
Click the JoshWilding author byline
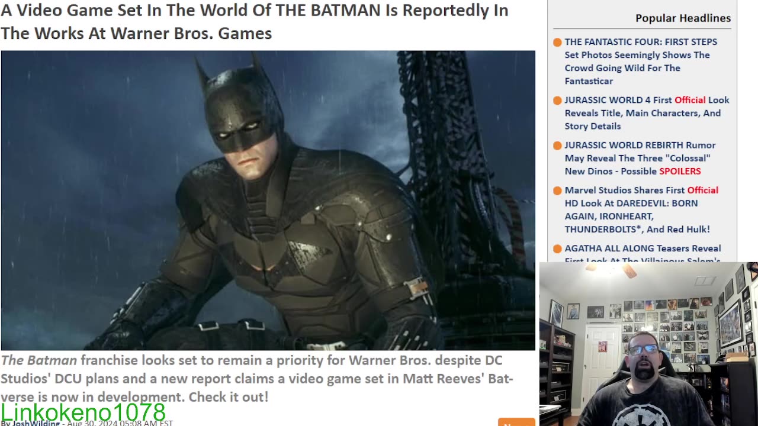[36, 423]
